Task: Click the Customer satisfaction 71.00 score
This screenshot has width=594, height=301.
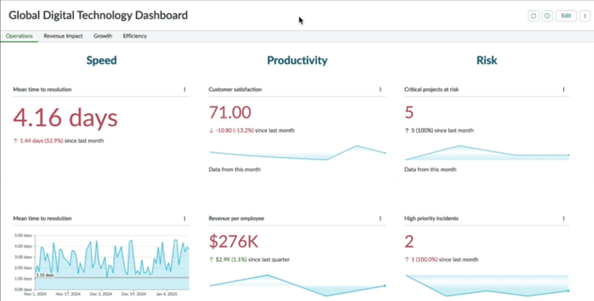Action: pyautogui.click(x=230, y=113)
